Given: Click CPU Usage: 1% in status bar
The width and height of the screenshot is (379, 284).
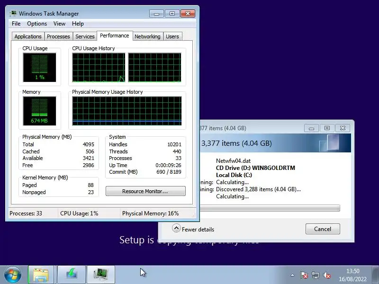Looking at the screenshot, I should click(x=79, y=213).
